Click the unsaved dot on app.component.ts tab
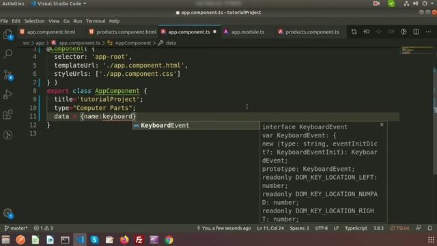The width and height of the screenshot is (437, 246). click(x=214, y=32)
